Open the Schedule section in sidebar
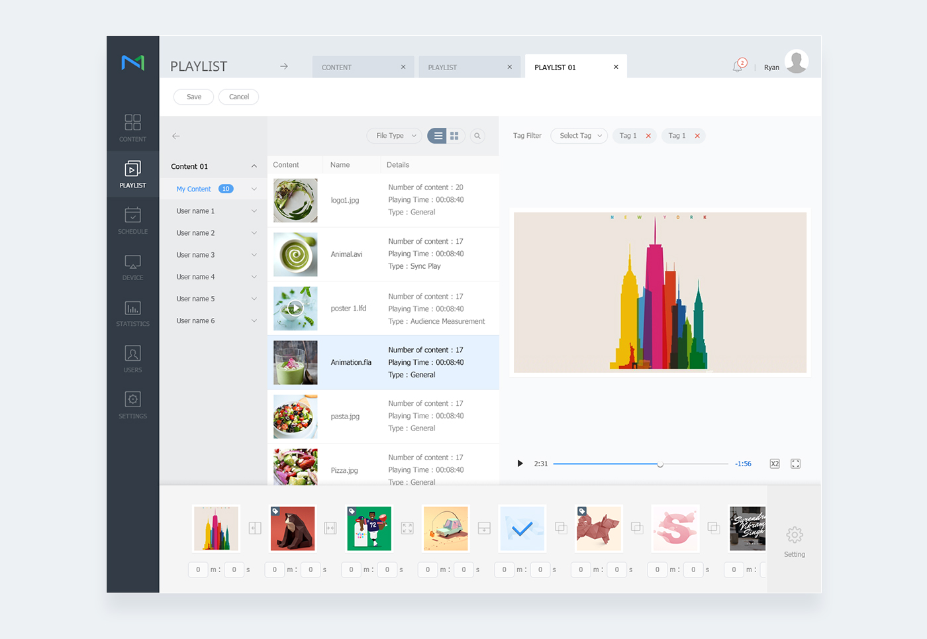927x639 pixels. (132, 221)
